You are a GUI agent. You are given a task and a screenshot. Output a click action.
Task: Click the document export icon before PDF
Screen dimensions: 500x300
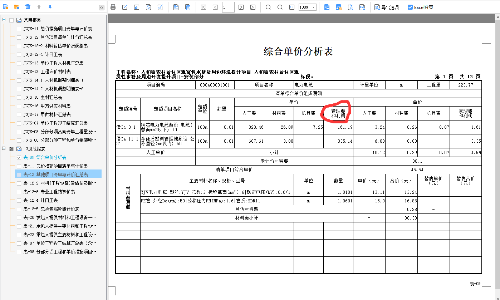tap(351, 7)
